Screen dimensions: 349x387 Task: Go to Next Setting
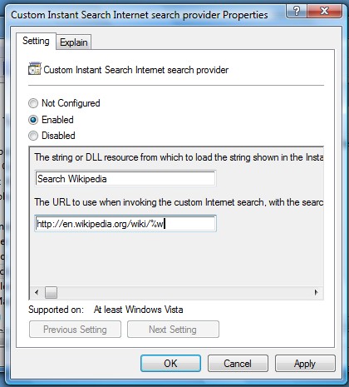click(173, 330)
